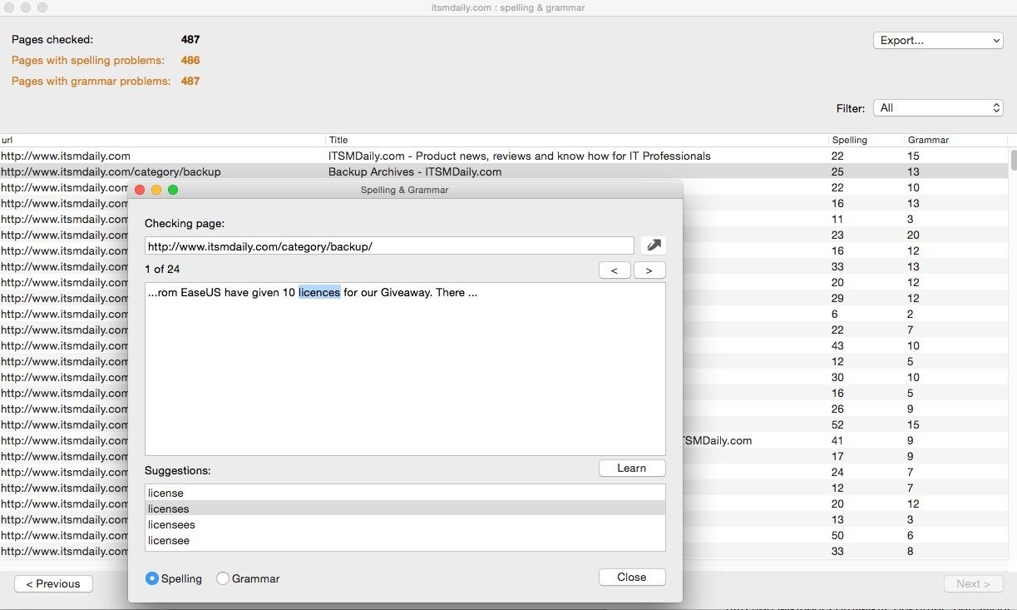
Task: Open the Filter dropdown set to All
Action: (938, 108)
